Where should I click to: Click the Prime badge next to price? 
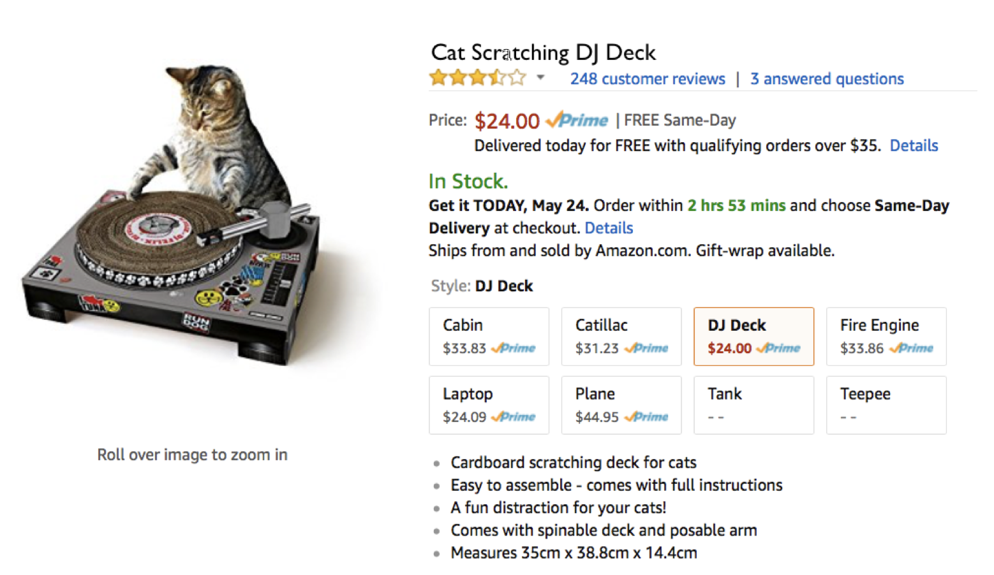[576, 120]
